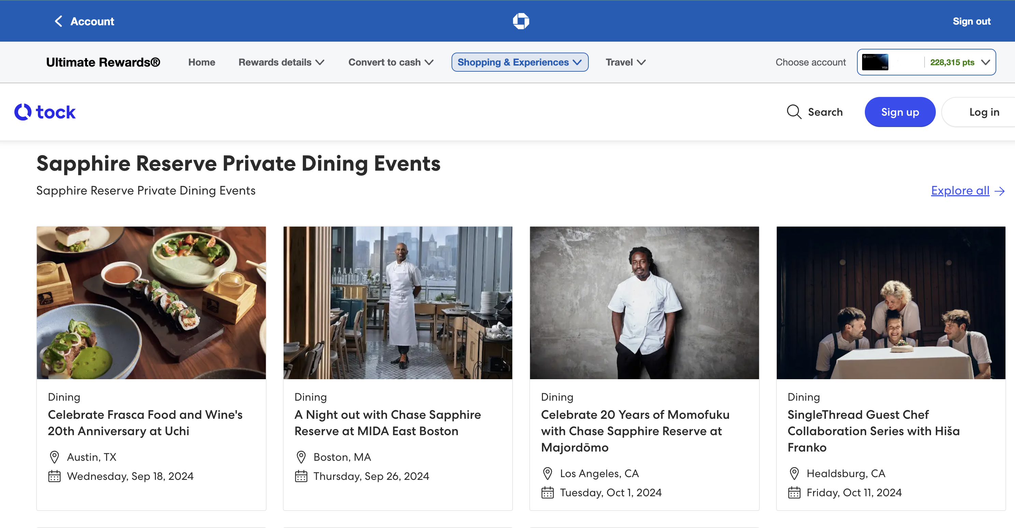Click the arrow icon beside Explore all
This screenshot has height=528, width=1015.
[999, 191]
